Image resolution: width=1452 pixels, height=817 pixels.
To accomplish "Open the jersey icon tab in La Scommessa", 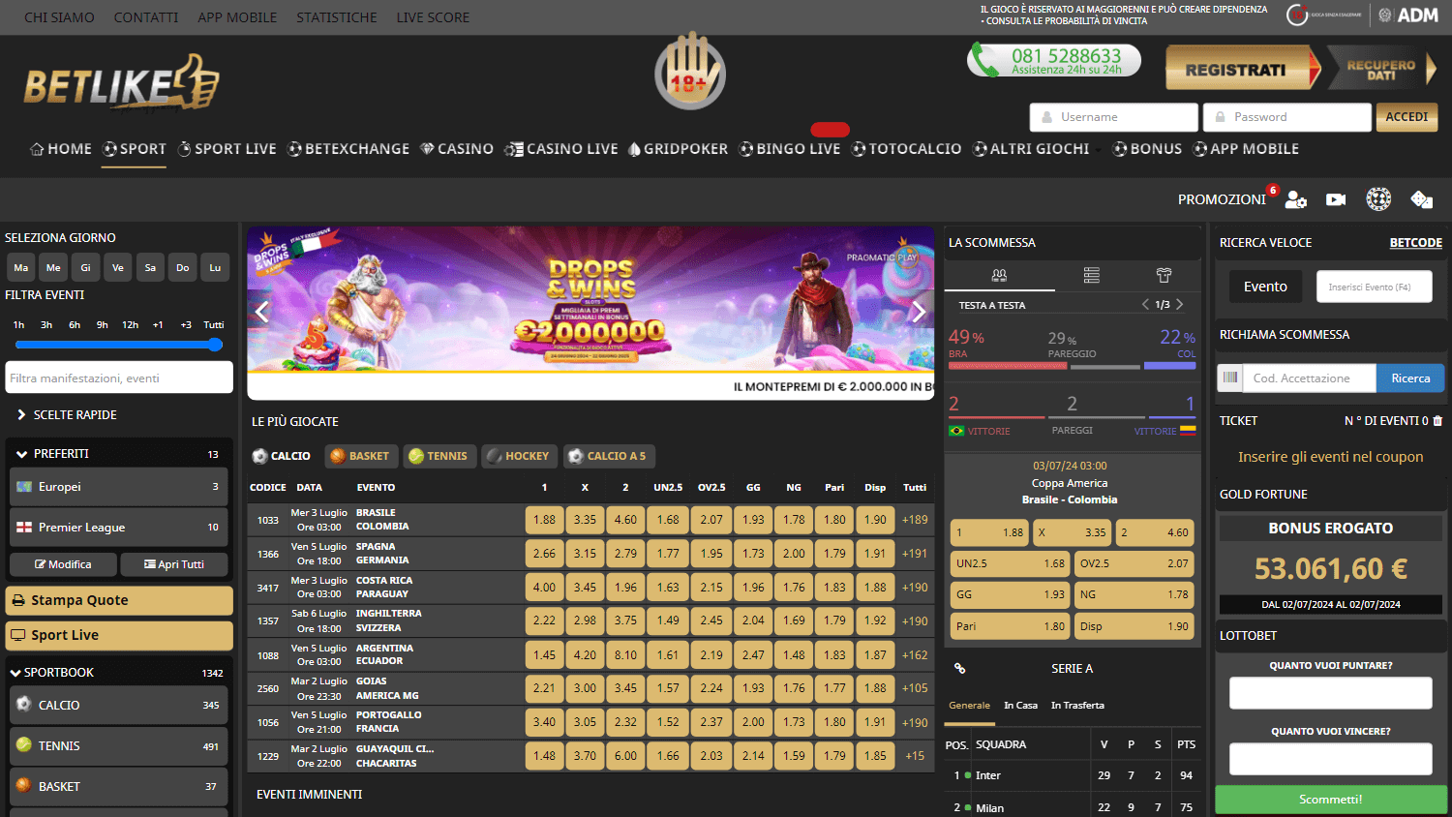I will (x=1165, y=276).
